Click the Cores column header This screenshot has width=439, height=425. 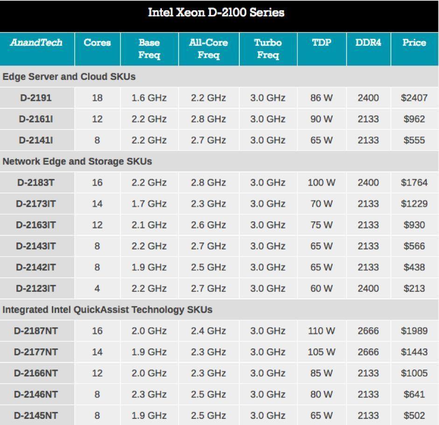pyautogui.click(x=97, y=43)
